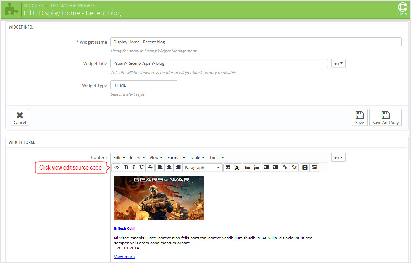Center-align the text
The image size is (411, 263).
pos(169,167)
